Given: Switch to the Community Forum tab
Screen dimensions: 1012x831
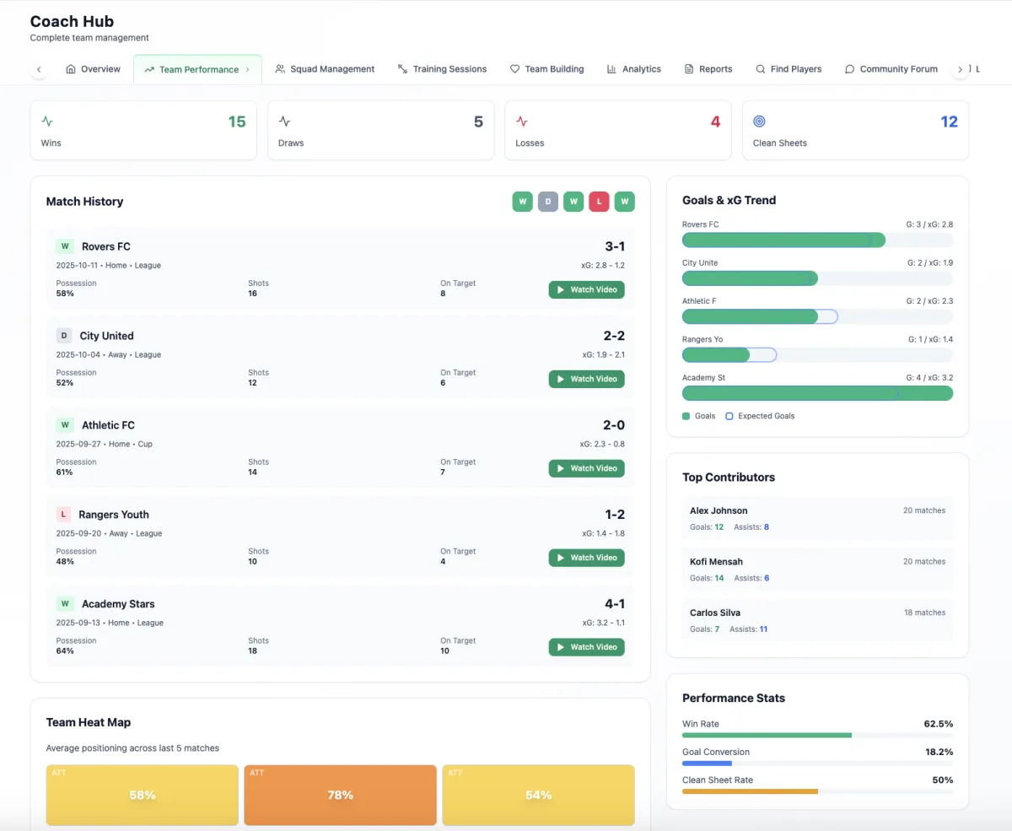Looking at the screenshot, I should click(x=891, y=69).
